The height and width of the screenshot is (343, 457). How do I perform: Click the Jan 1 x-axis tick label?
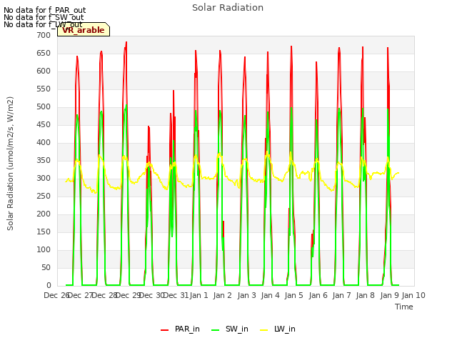coord(199,295)
